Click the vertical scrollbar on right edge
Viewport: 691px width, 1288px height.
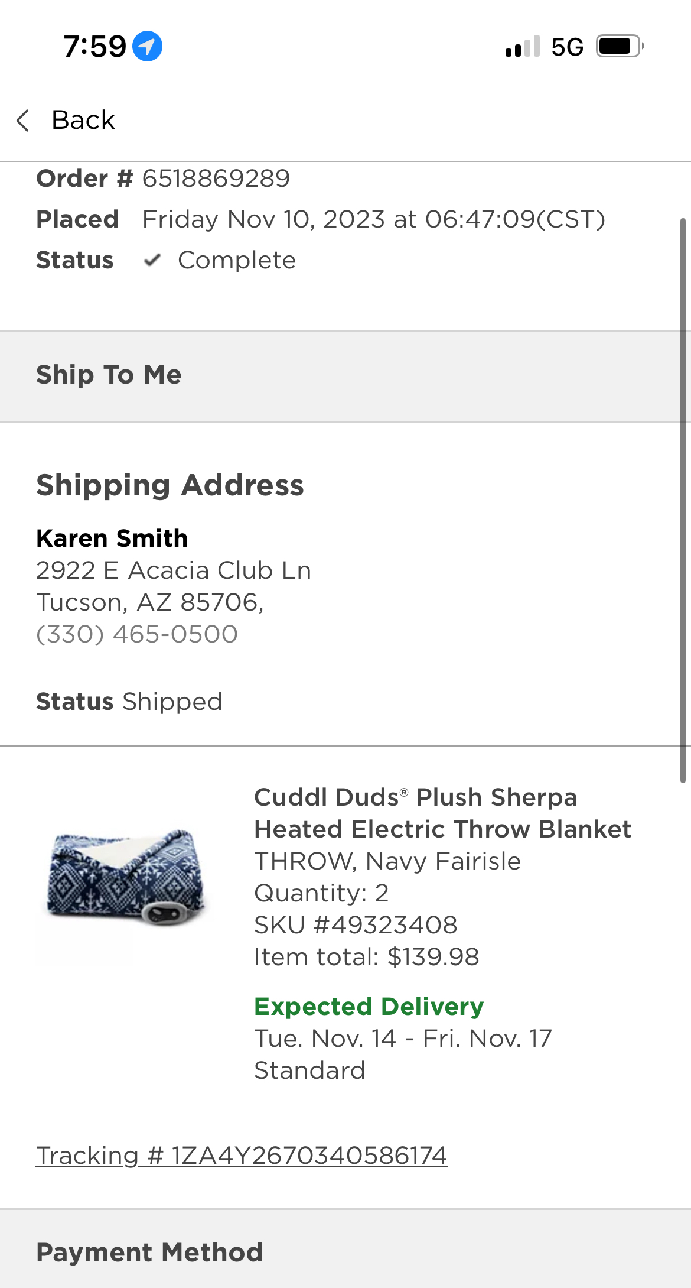(683, 501)
